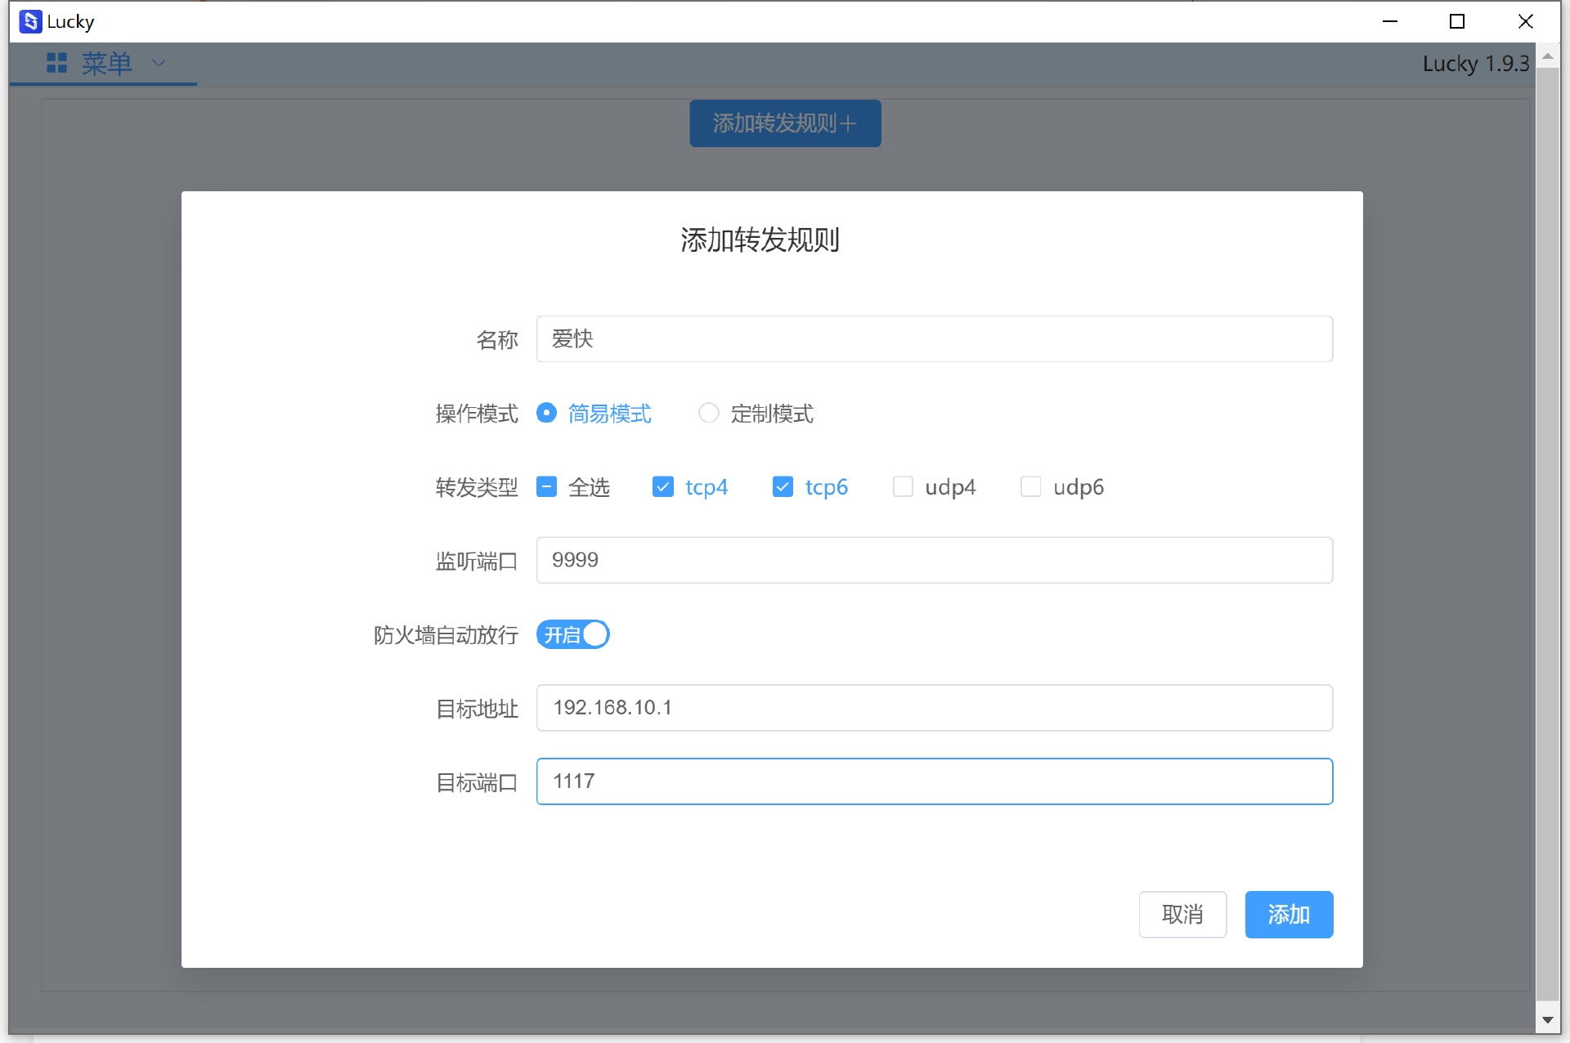Click the 添加转发规则+ button
The height and width of the screenshot is (1043, 1570).
pos(784,123)
